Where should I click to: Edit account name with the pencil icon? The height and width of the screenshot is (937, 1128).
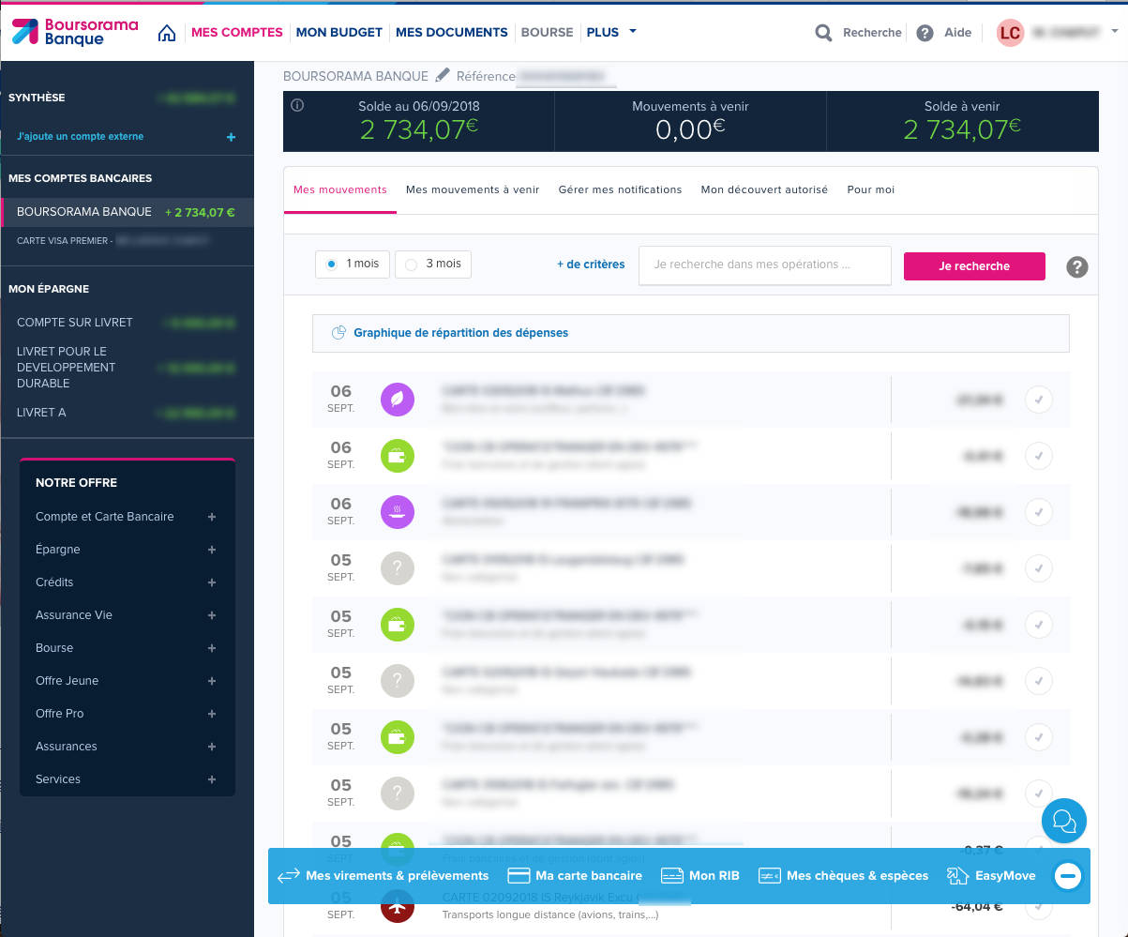click(x=443, y=75)
